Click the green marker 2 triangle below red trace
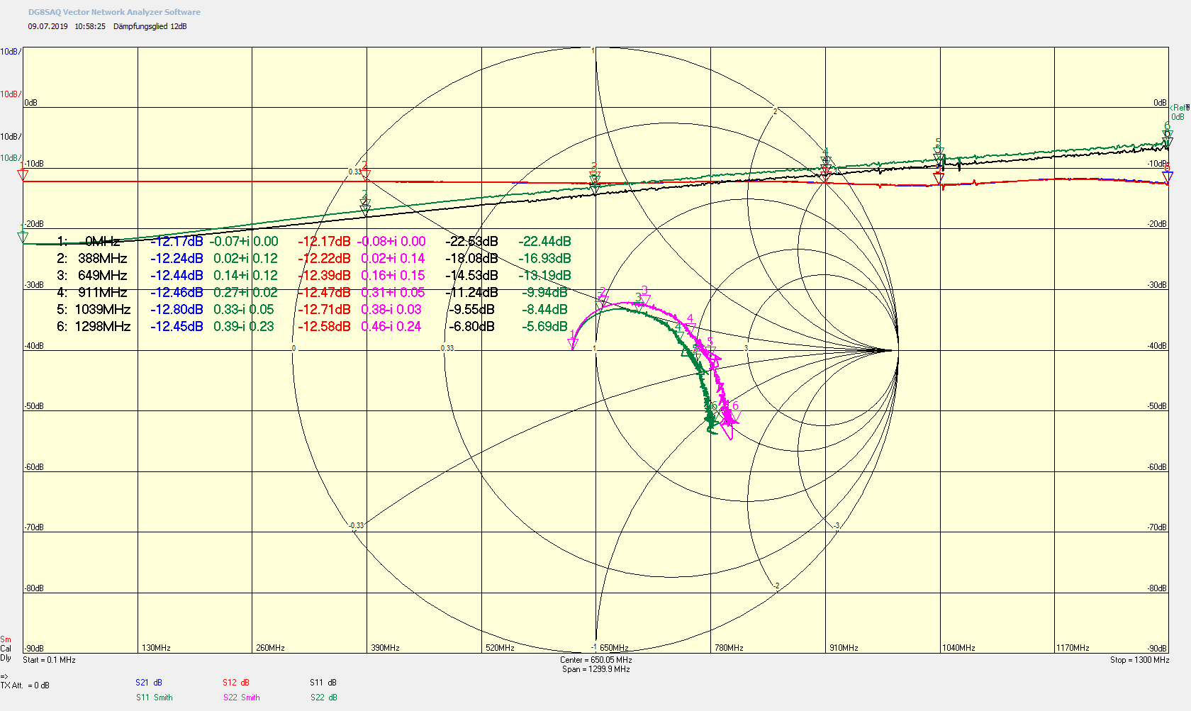The width and height of the screenshot is (1191, 711). [365, 206]
